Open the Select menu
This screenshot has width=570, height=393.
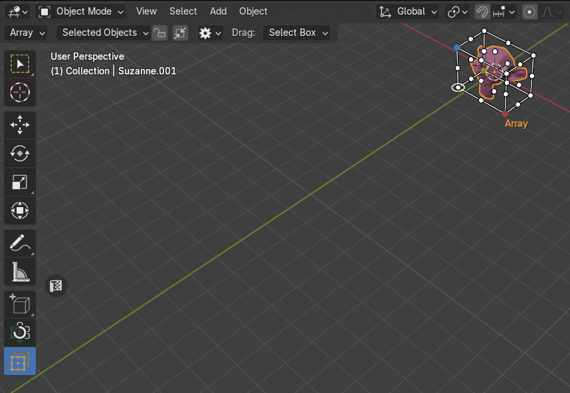[x=183, y=12]
